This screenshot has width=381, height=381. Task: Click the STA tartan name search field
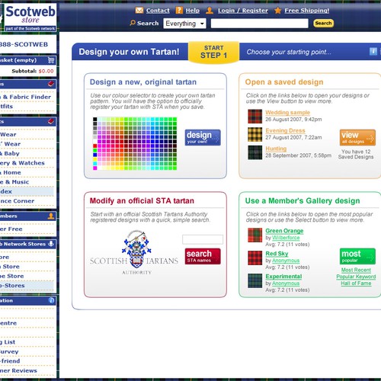click(x=203, y=239)
